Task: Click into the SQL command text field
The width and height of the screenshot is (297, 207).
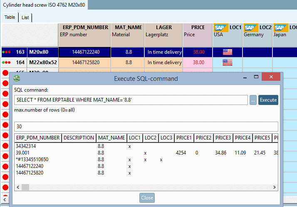Action: (131, 100)
